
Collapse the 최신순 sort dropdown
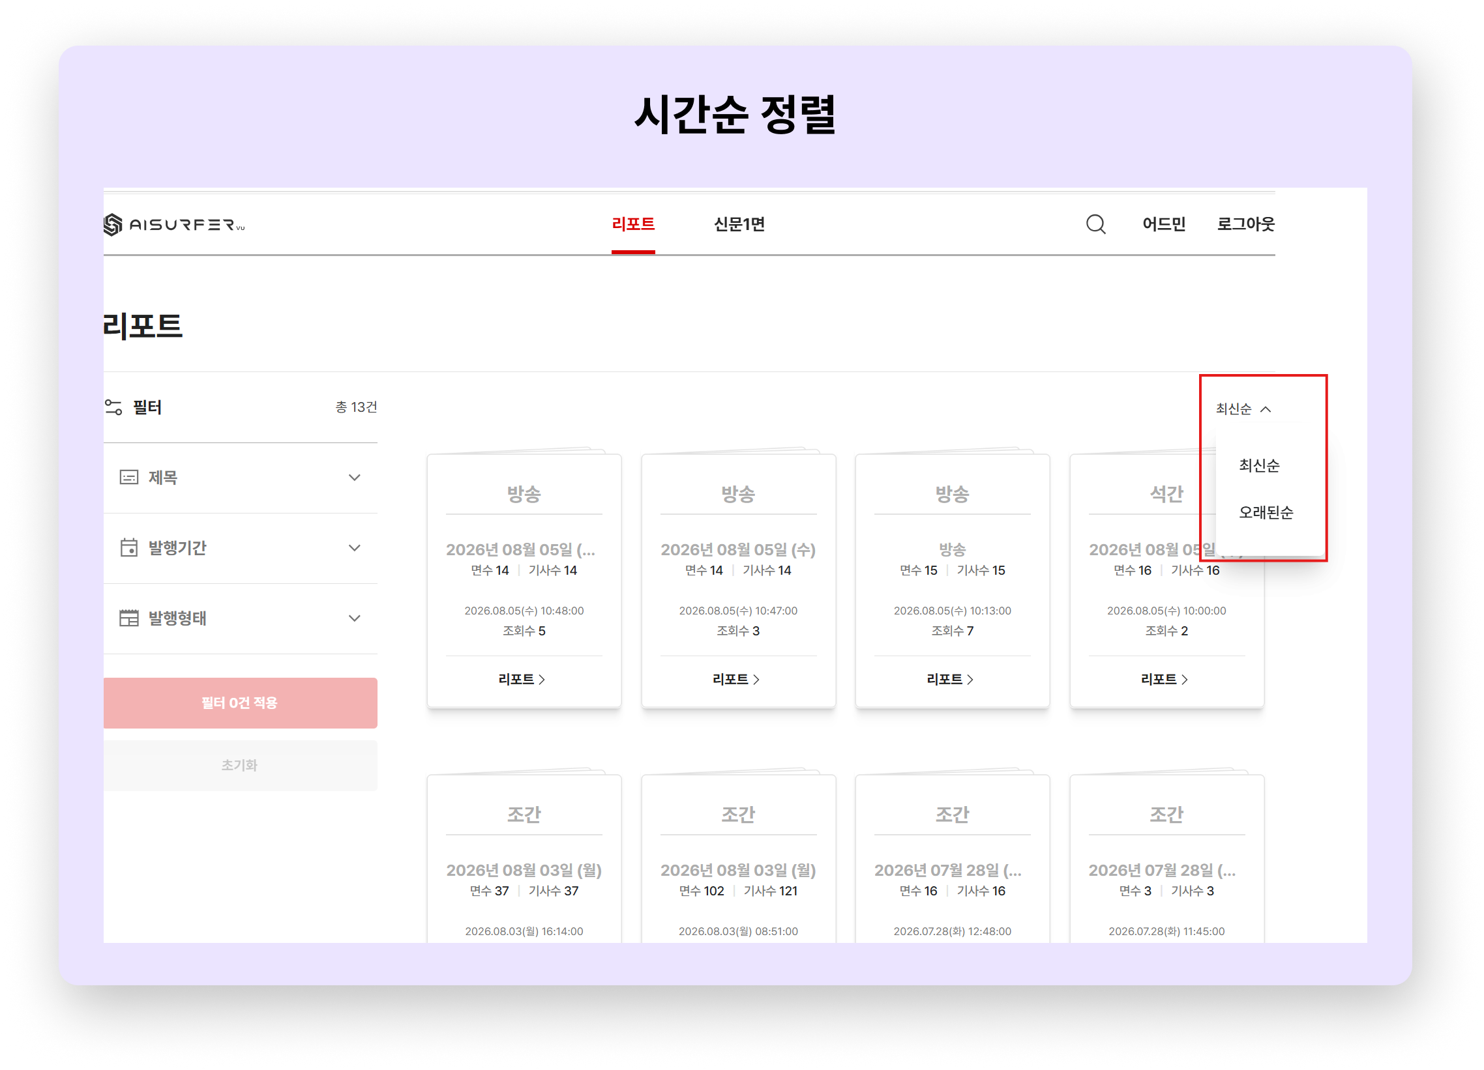tap(1243, 409)
